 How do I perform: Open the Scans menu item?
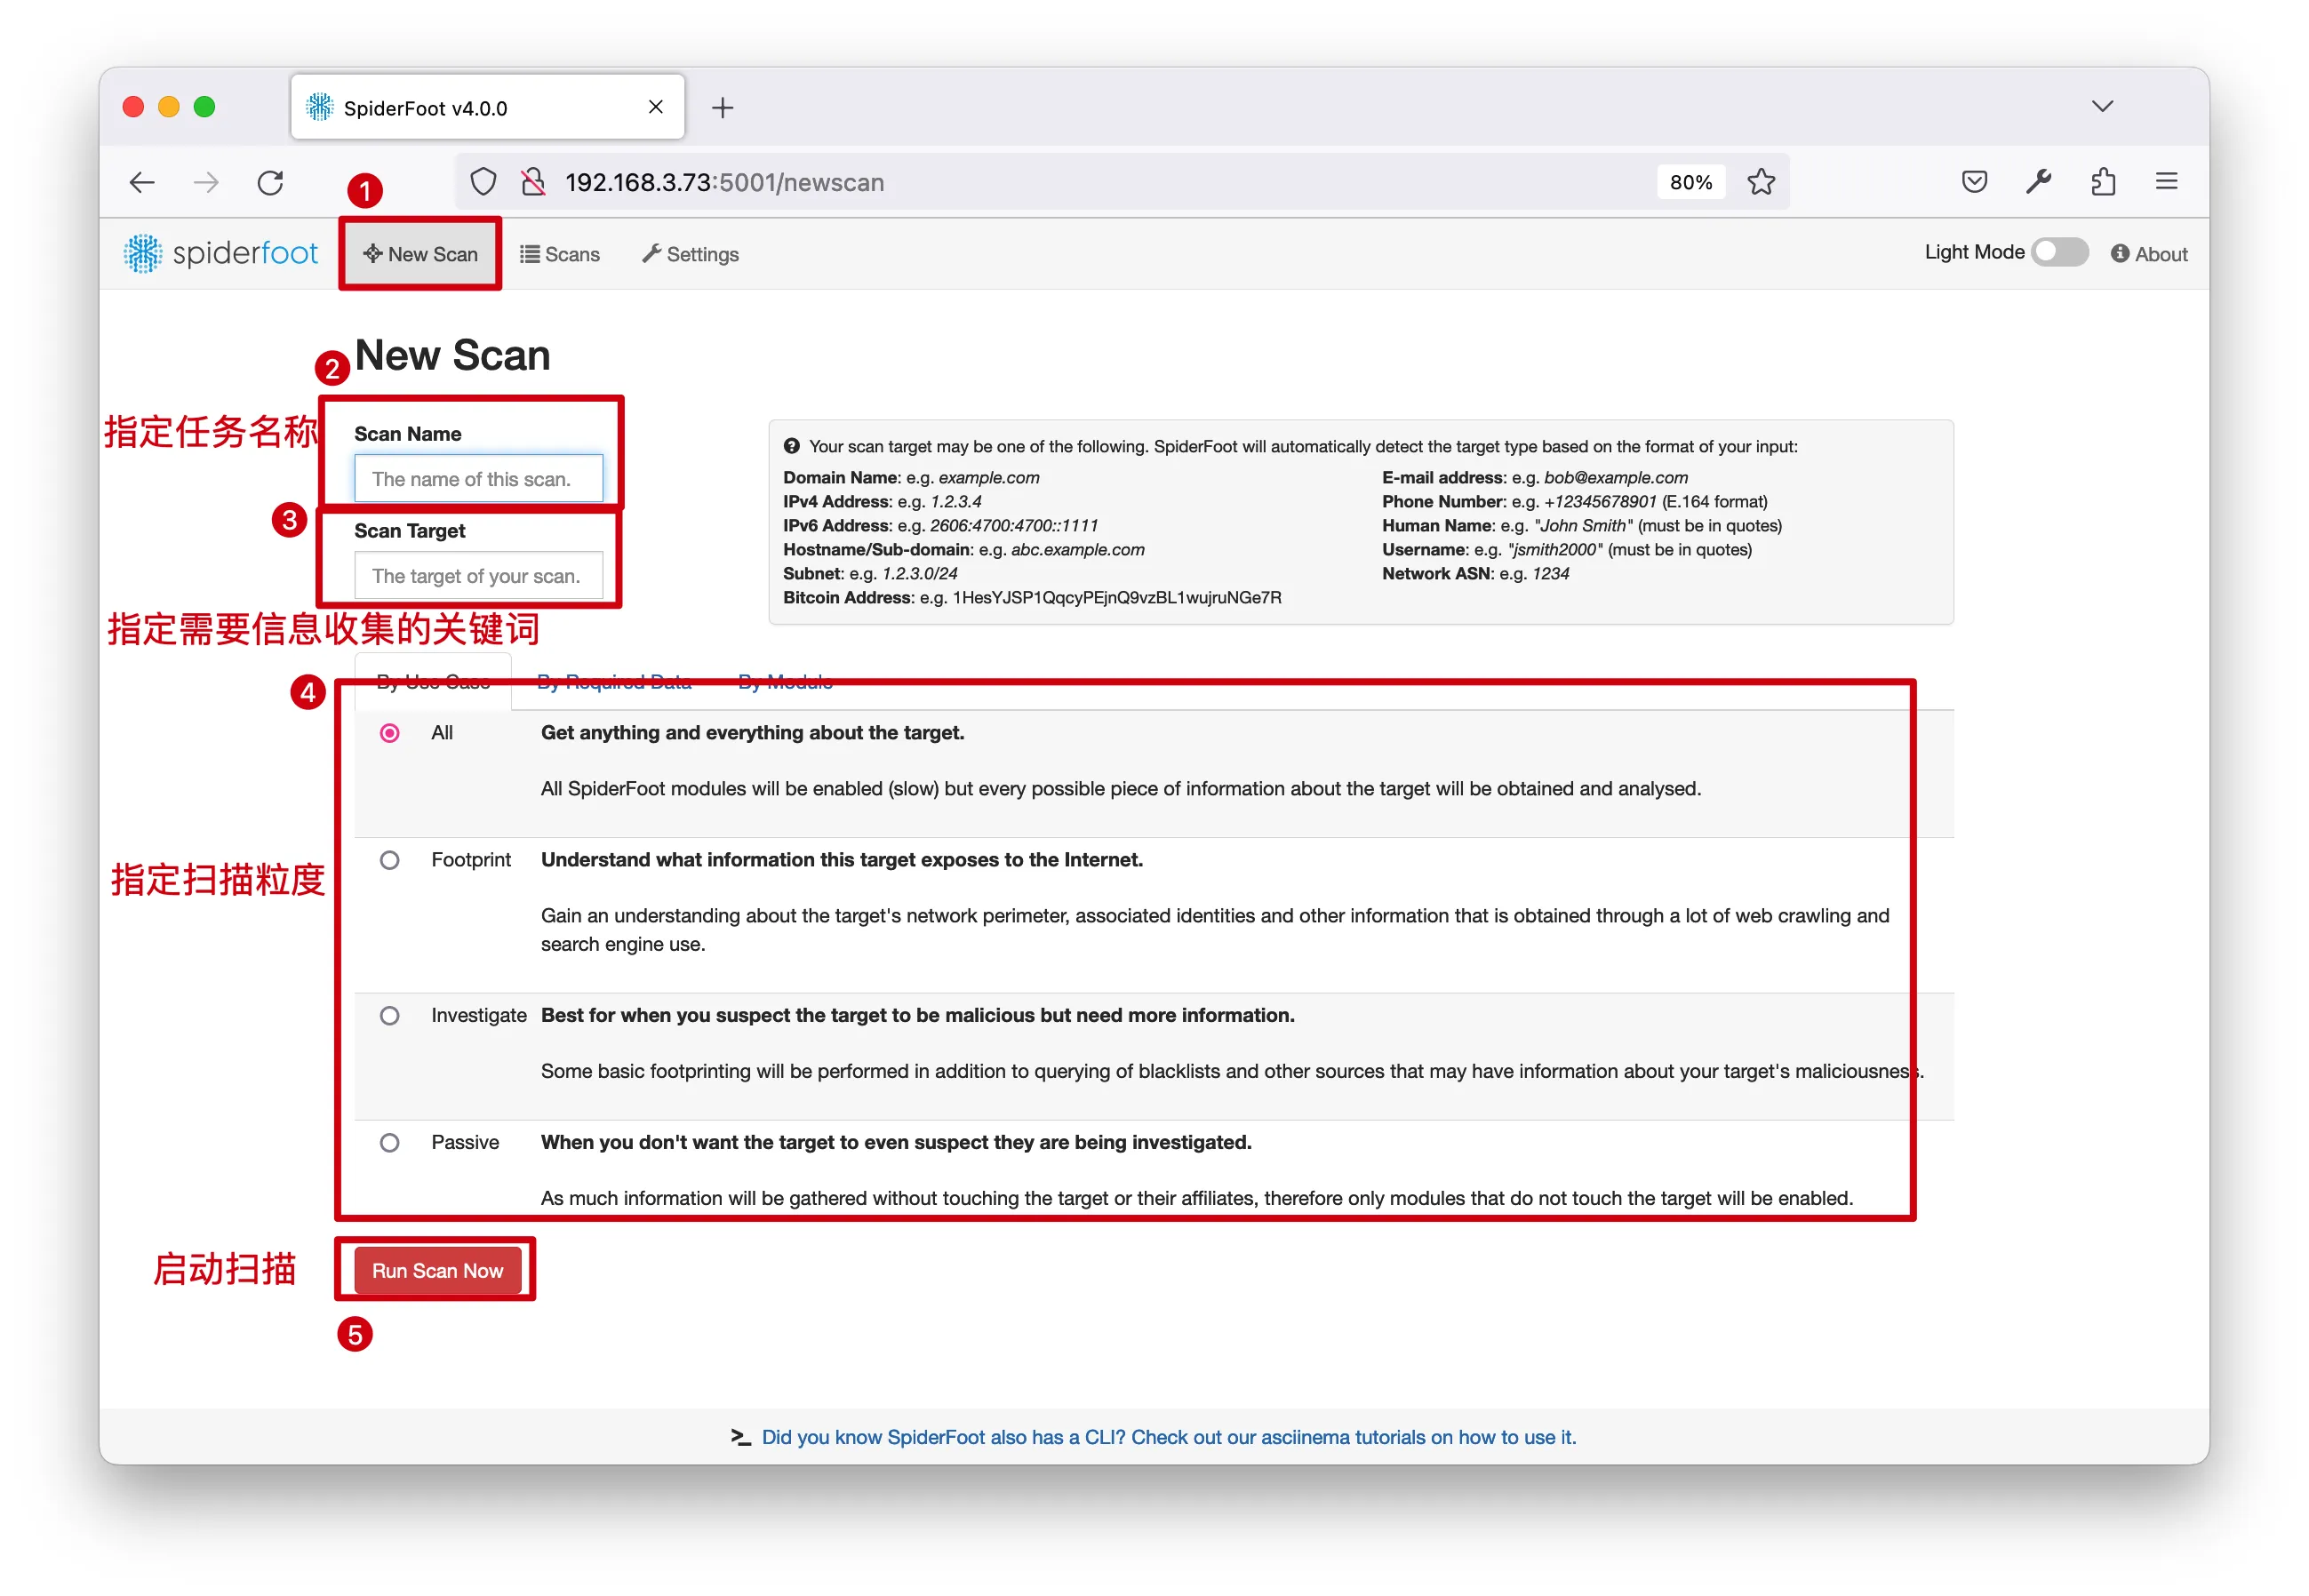[x=560, y=254]
